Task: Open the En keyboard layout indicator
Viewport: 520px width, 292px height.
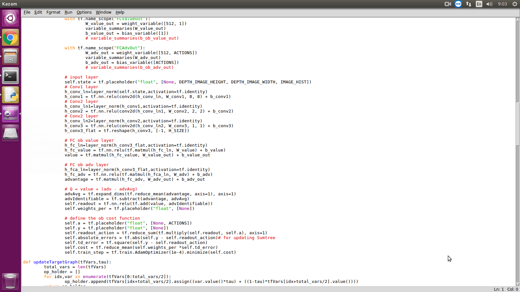Action: tap(479, 4)
